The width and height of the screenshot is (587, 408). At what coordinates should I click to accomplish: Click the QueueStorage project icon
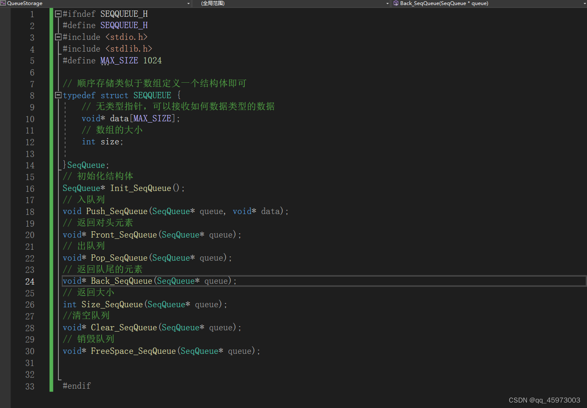tap(3, 3)
